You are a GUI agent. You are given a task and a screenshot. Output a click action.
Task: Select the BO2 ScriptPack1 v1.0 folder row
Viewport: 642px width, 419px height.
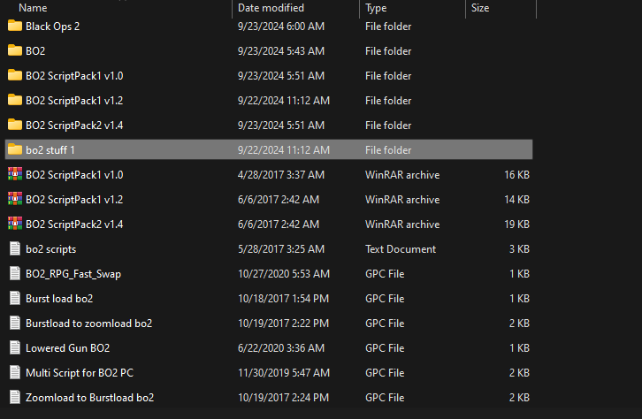point(269,76)
